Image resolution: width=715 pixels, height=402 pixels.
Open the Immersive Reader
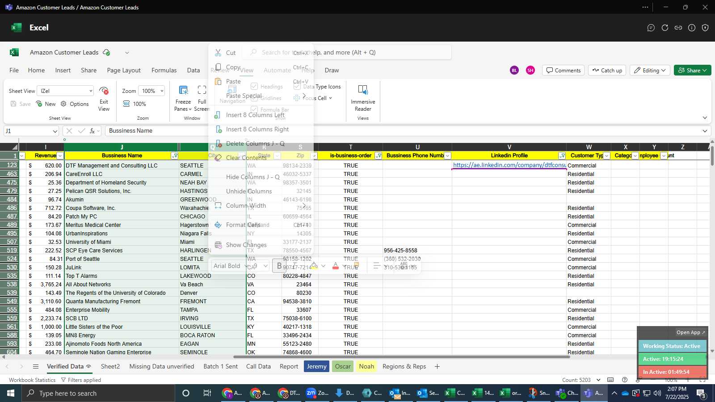[363, 98]
